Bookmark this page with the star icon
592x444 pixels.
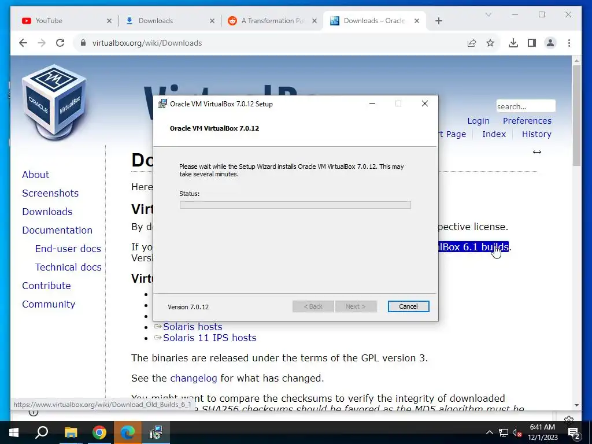click(490, 43)
